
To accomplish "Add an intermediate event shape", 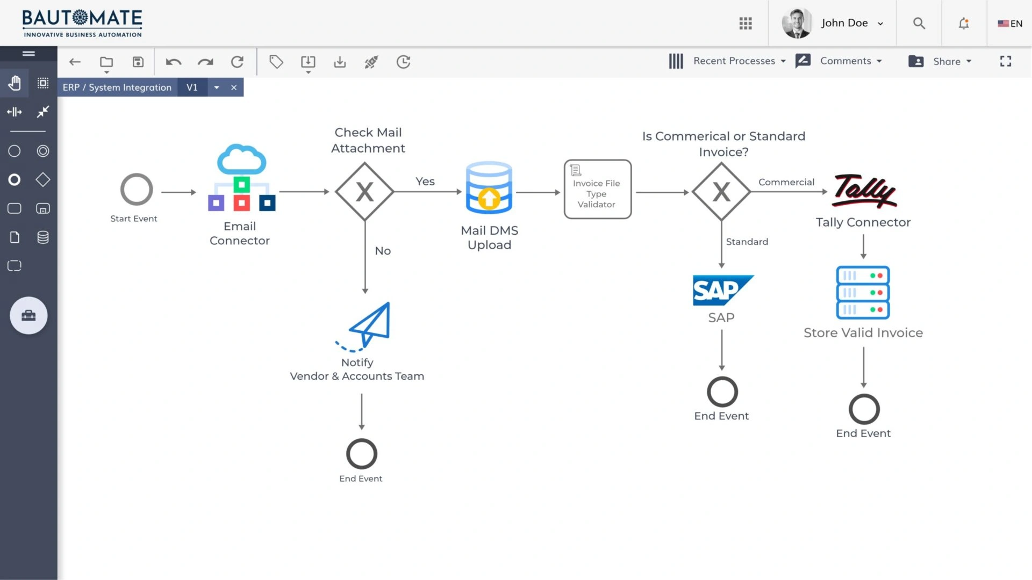I will point(43,151).
